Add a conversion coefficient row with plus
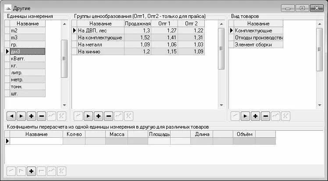 coord(31,171)
